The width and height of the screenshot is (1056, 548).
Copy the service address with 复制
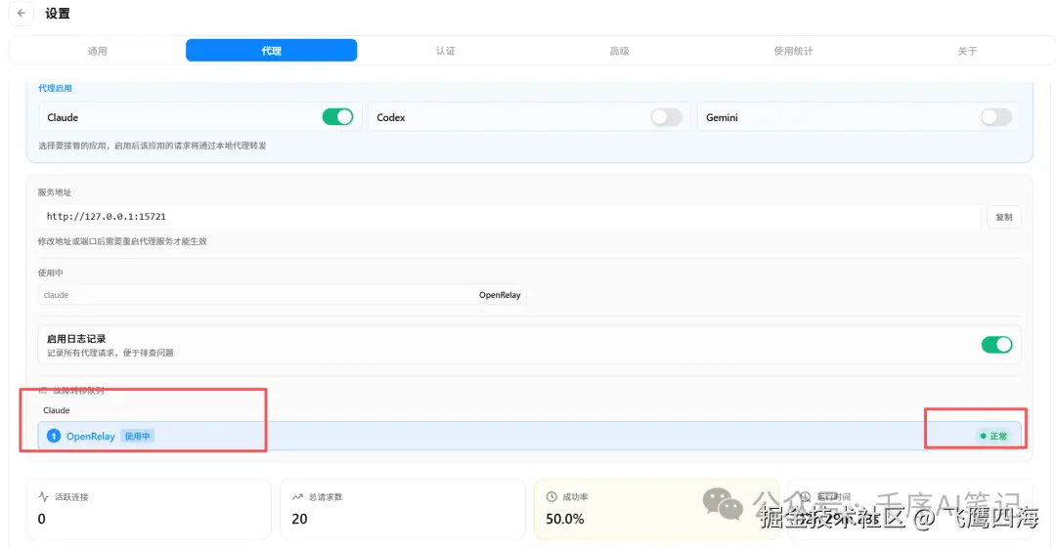1003,217
